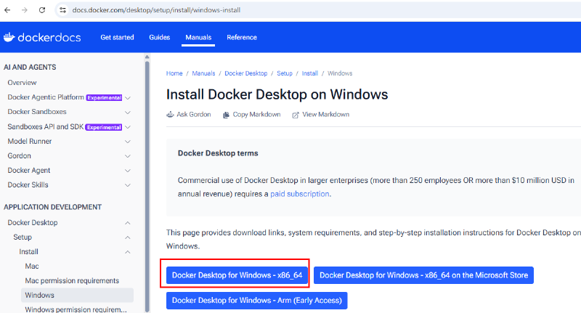Screen dimensions: 581x313
Task: Open the Get started tab
Action: click(x=117, y=38)
